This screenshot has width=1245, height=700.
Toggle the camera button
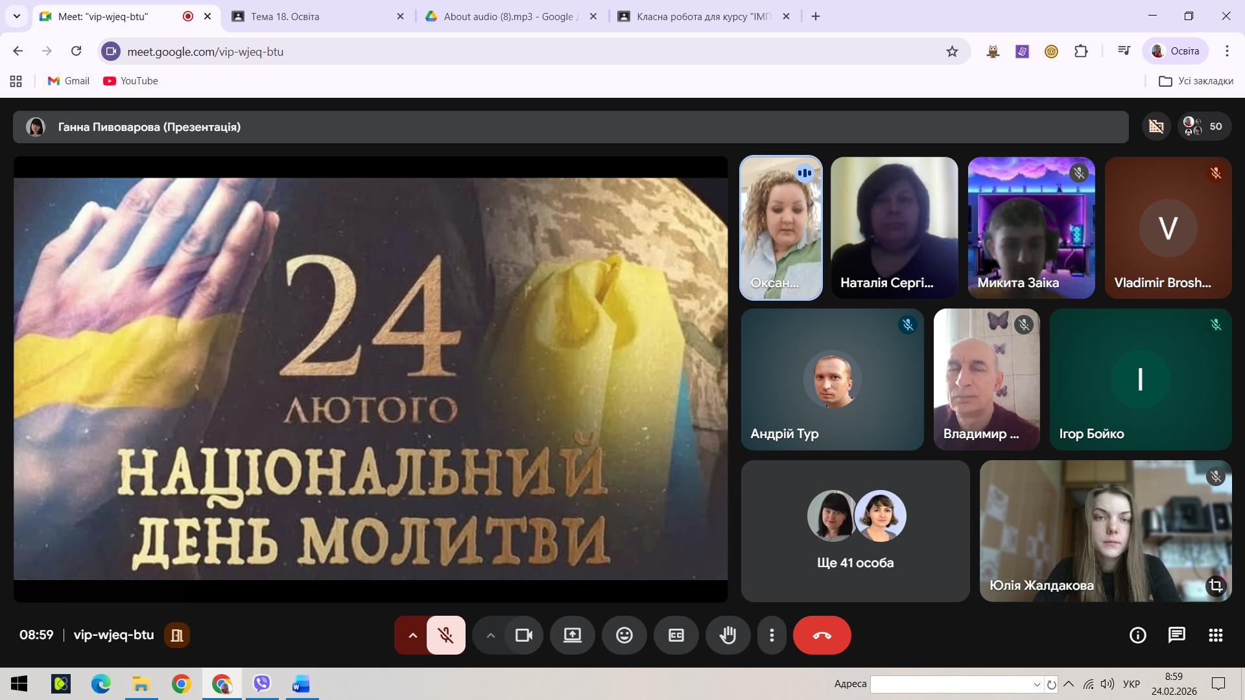(523, 635)
